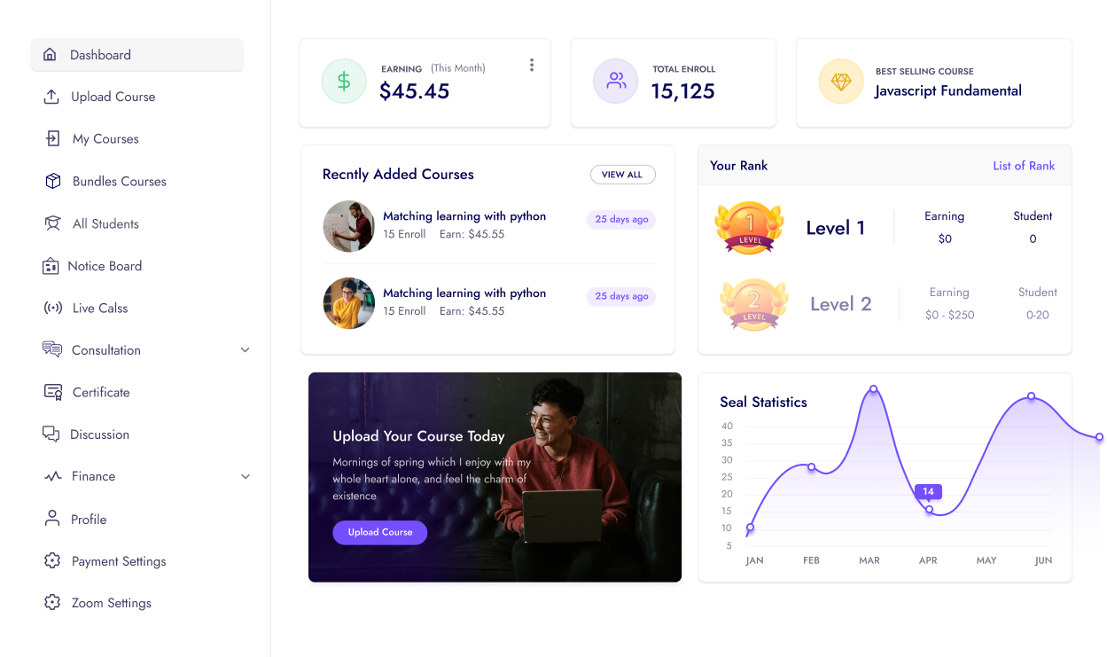Open the List of Rank link
Screen dimensions: 1107x657
coord(1024,166)
